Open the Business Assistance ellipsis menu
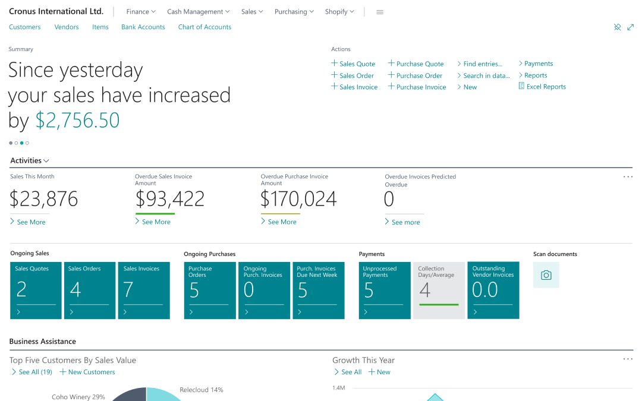Screen dimensions: 642x401 (628, 359)
